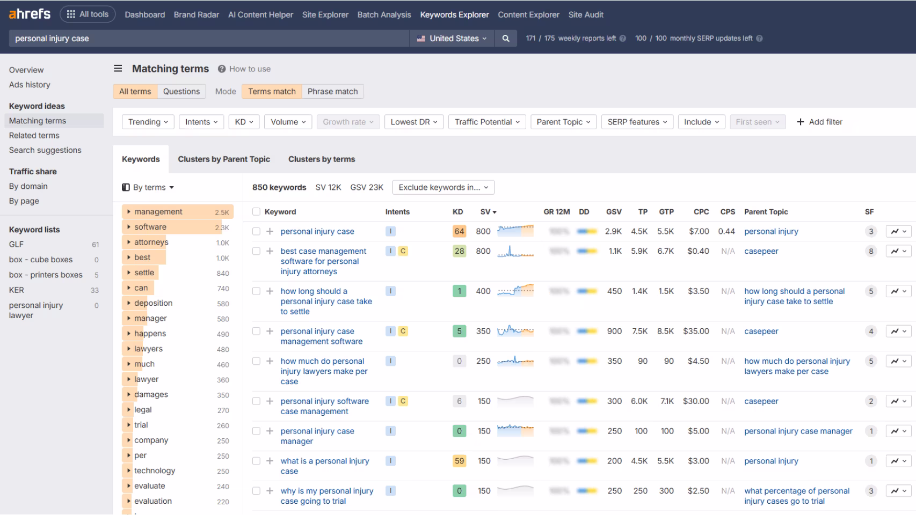Click the Ahrefs logo
Image resolution: width=916 pixels, height=515 pixels.
pyautogui.click(x=30, y=14)
